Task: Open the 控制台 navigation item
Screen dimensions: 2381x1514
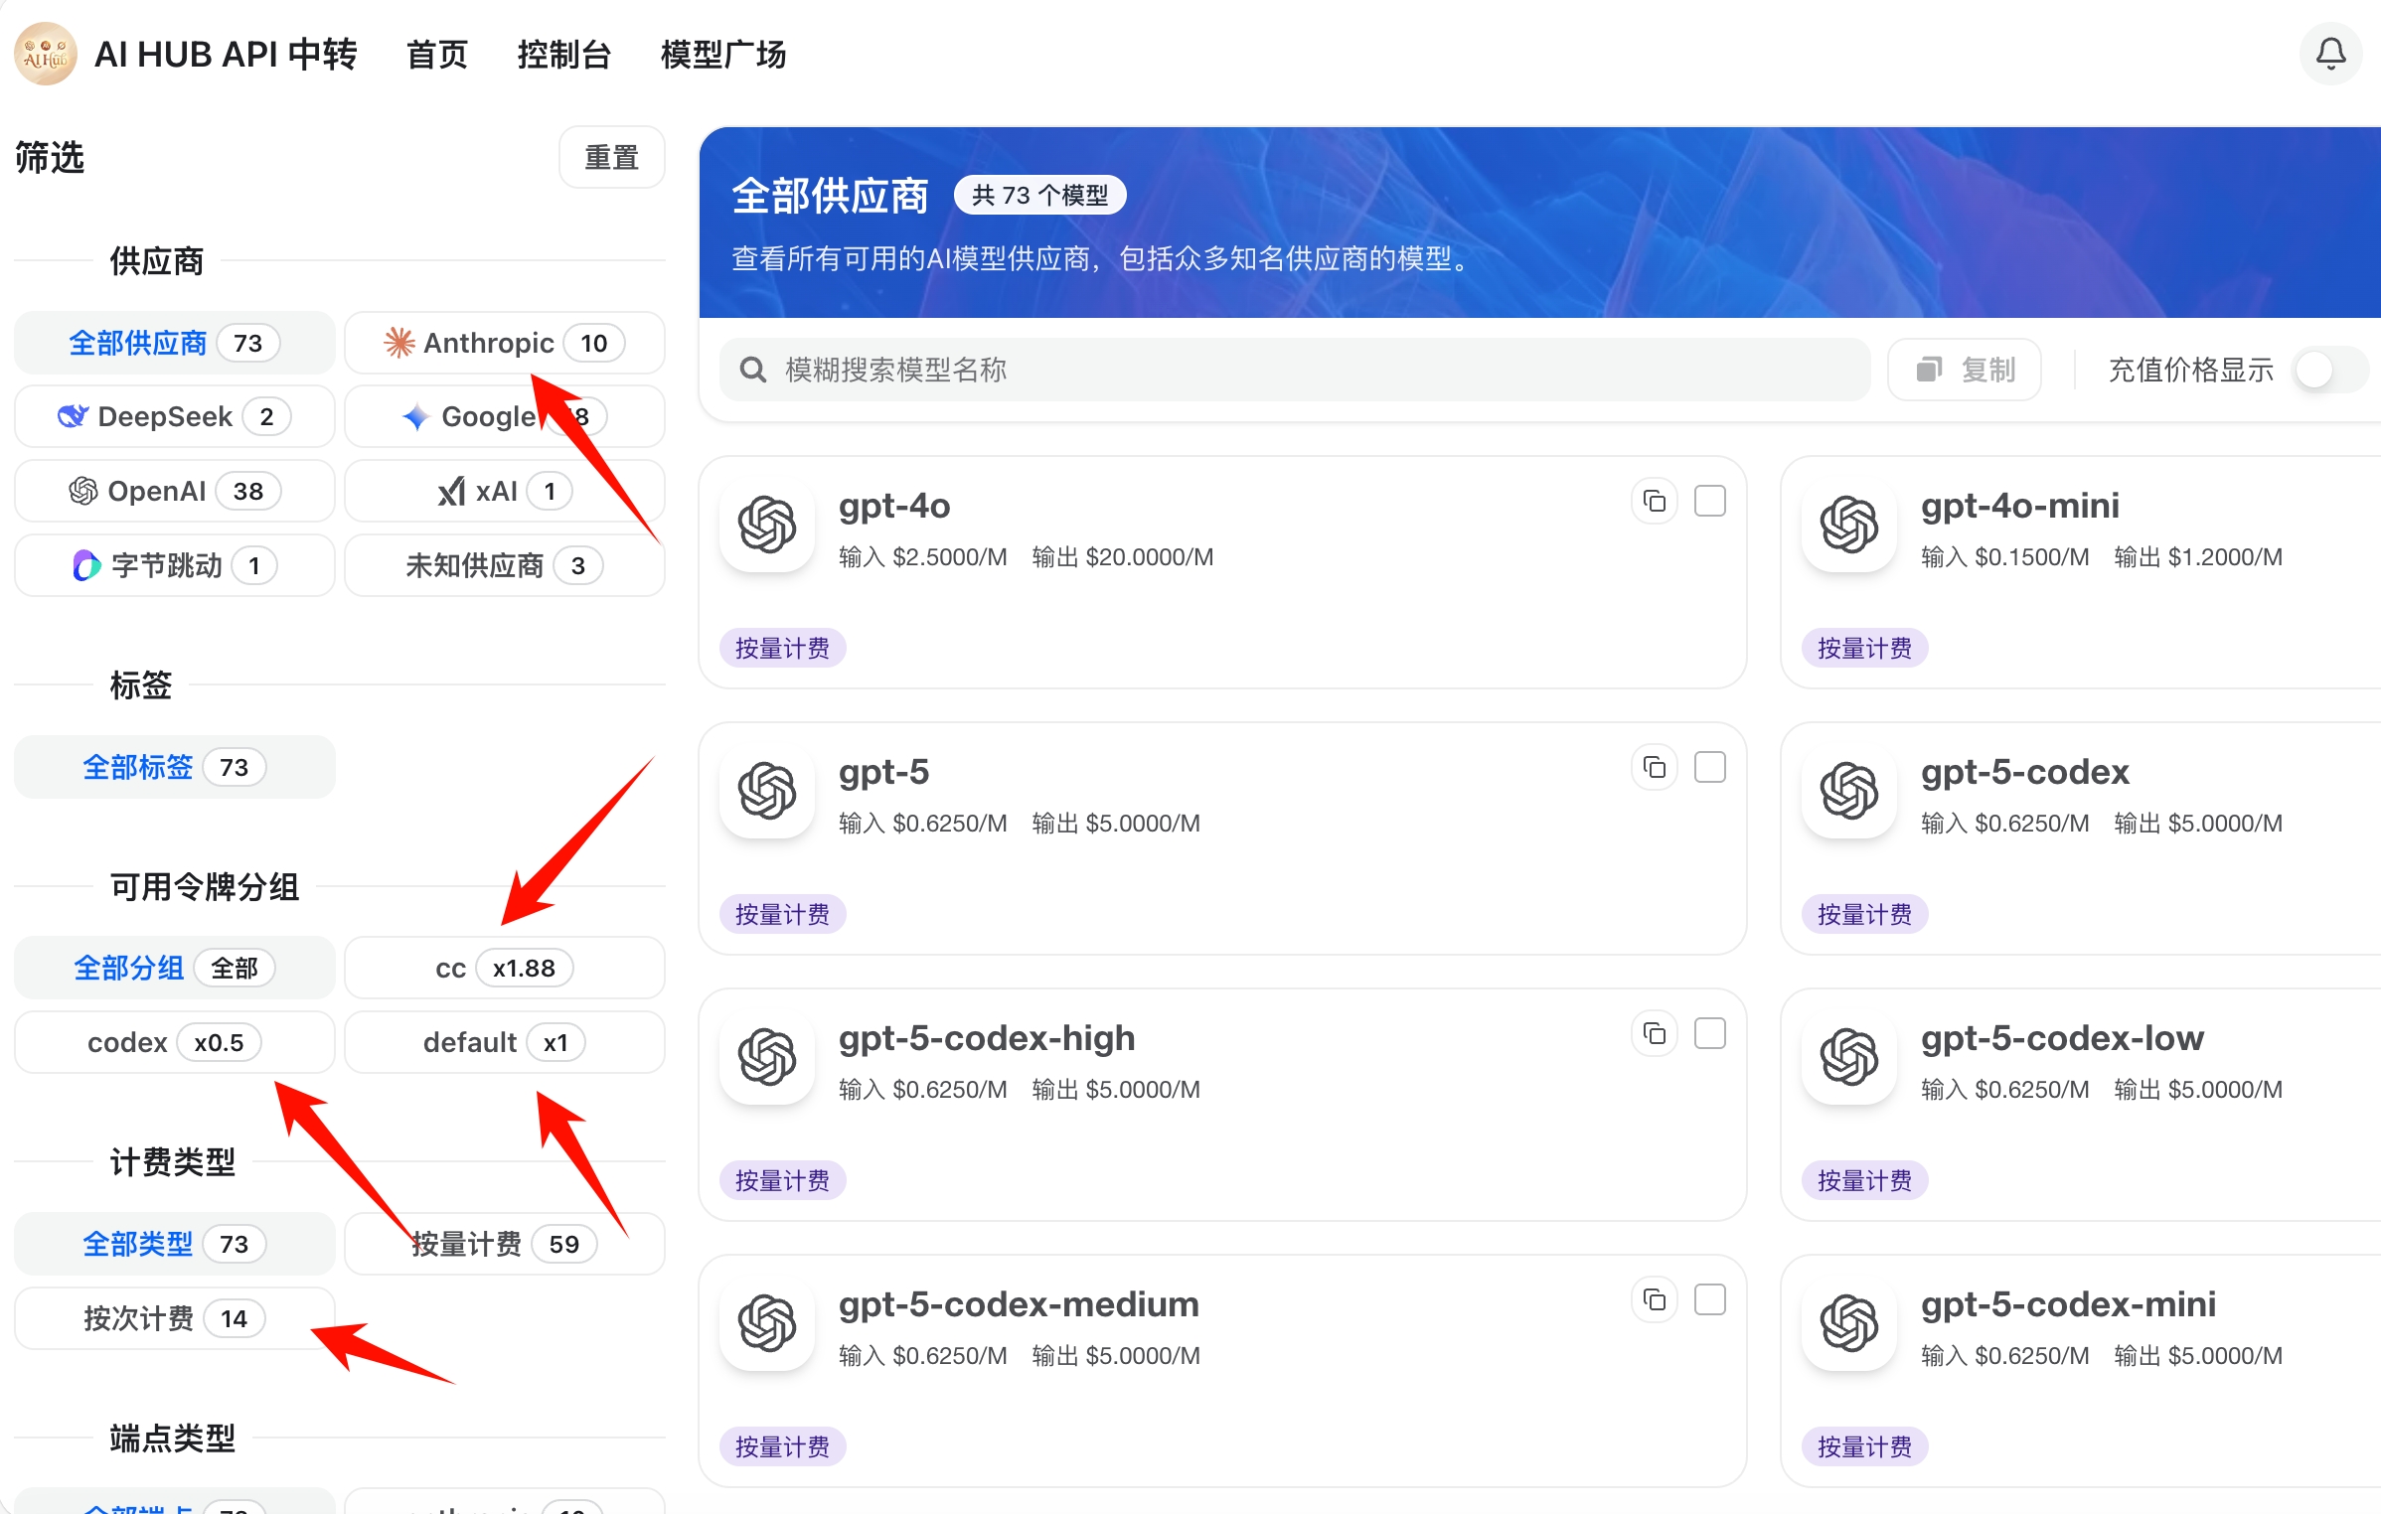Action: click(x=563, y=55)
